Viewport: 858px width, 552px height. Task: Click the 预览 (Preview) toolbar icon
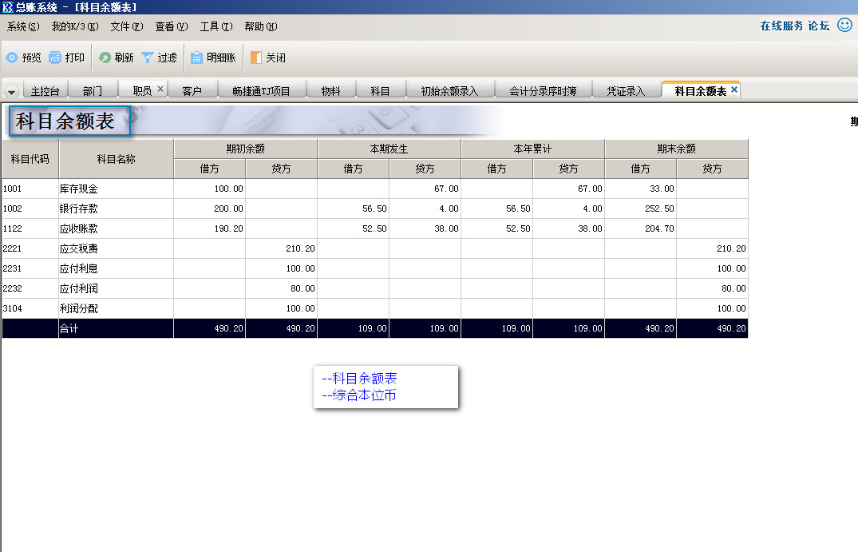click(x=12, y=58)
